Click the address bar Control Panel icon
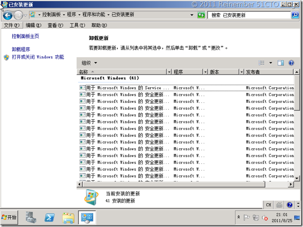 pyautogui.click(x=33, y=15)
